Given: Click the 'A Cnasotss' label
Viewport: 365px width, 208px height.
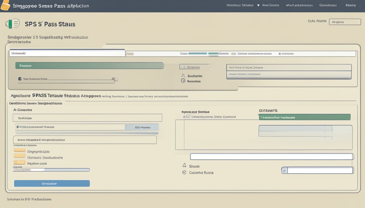Looking at the screenshot, I should (23, 110).
